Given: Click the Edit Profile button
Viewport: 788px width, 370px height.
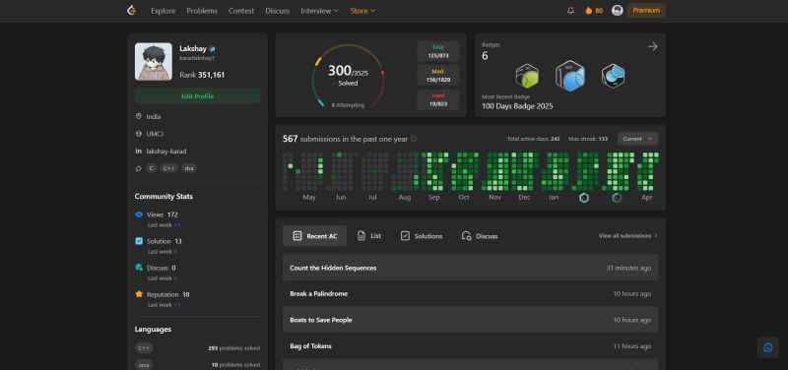Looking at the screenshot, I should [x=198, y=96].
